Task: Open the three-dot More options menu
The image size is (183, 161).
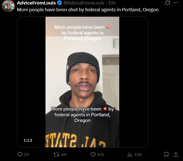Action: pos(176,3)
